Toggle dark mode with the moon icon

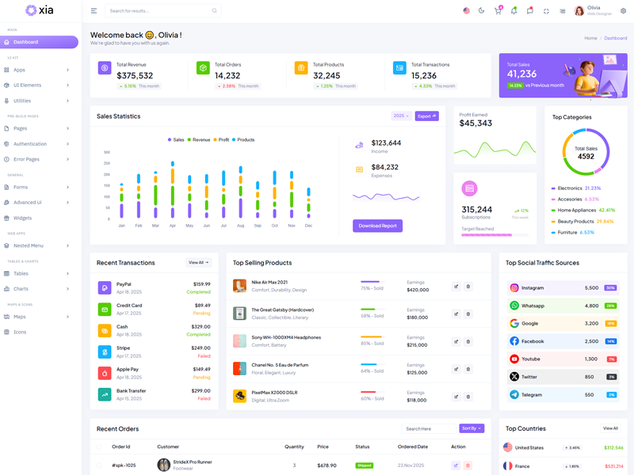point(481,11)
